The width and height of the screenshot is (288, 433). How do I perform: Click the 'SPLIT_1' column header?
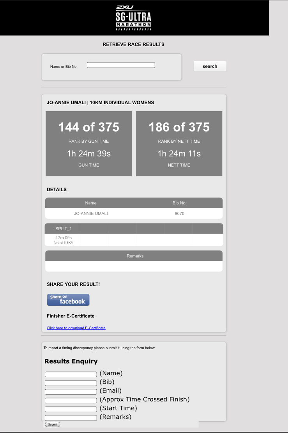(x=64, y=229)
